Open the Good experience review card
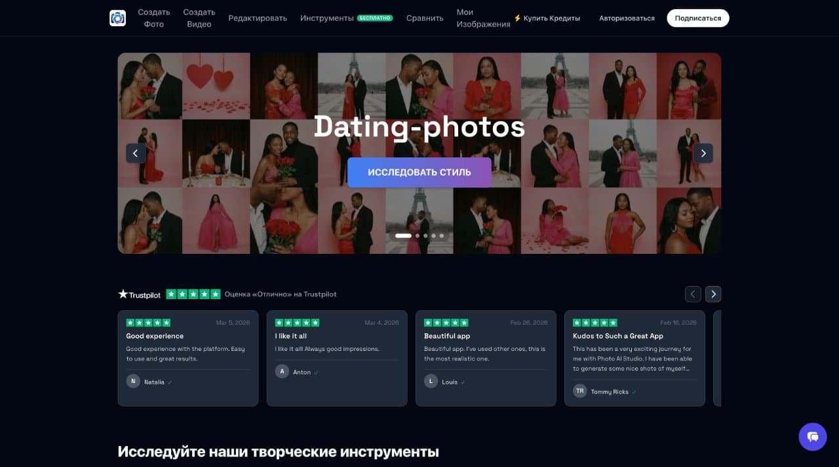 [x=188, y=358]
